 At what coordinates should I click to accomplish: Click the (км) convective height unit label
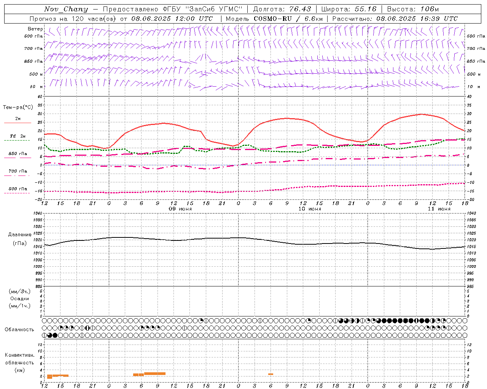point(19,370)
